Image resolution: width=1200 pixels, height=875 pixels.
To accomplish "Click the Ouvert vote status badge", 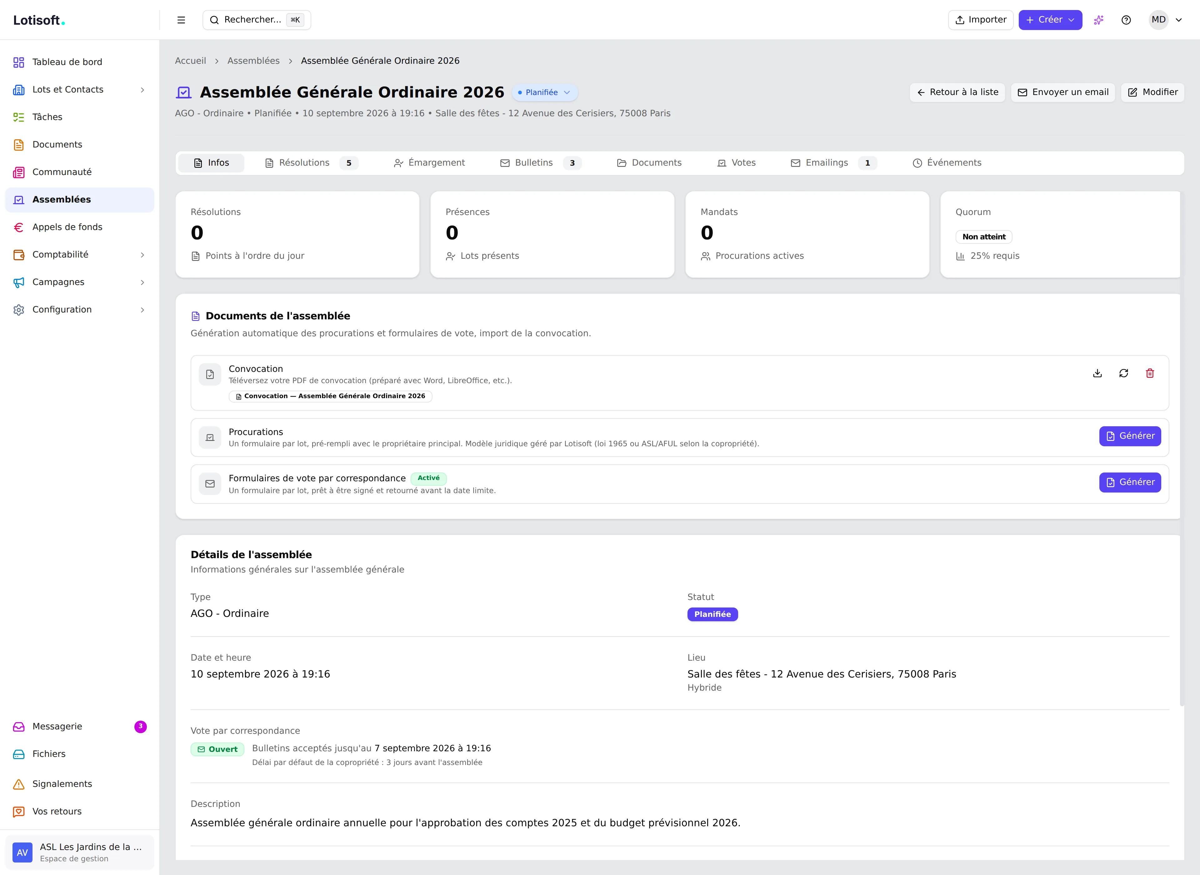I will 217,749.
